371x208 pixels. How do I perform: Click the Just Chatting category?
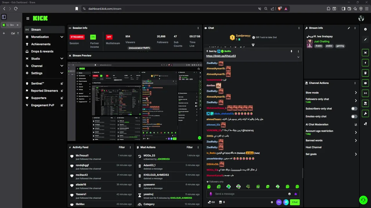(x=322, y=42)
